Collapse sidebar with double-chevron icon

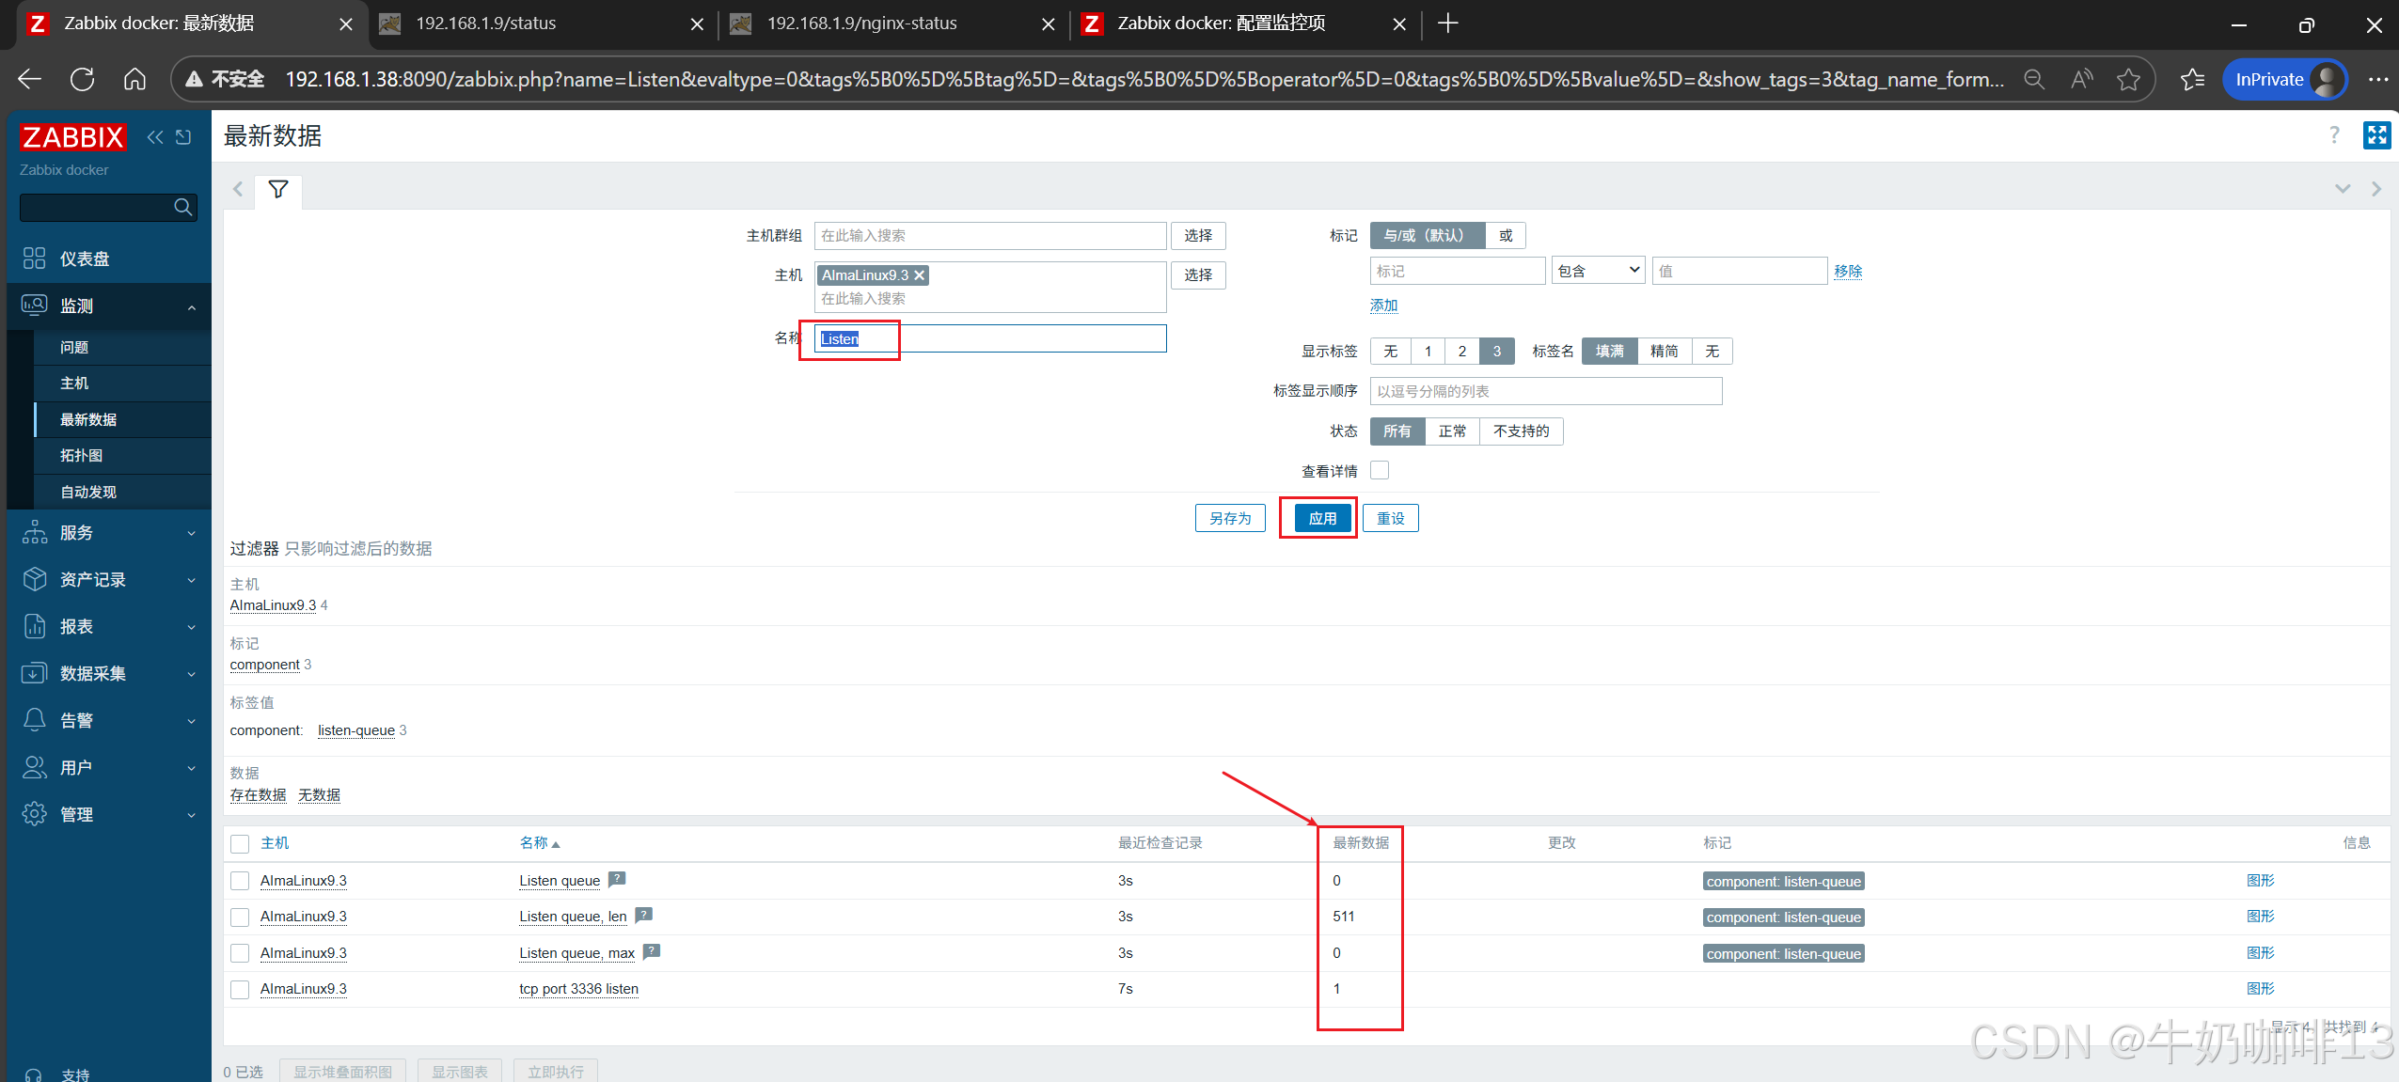pos(155,137)
